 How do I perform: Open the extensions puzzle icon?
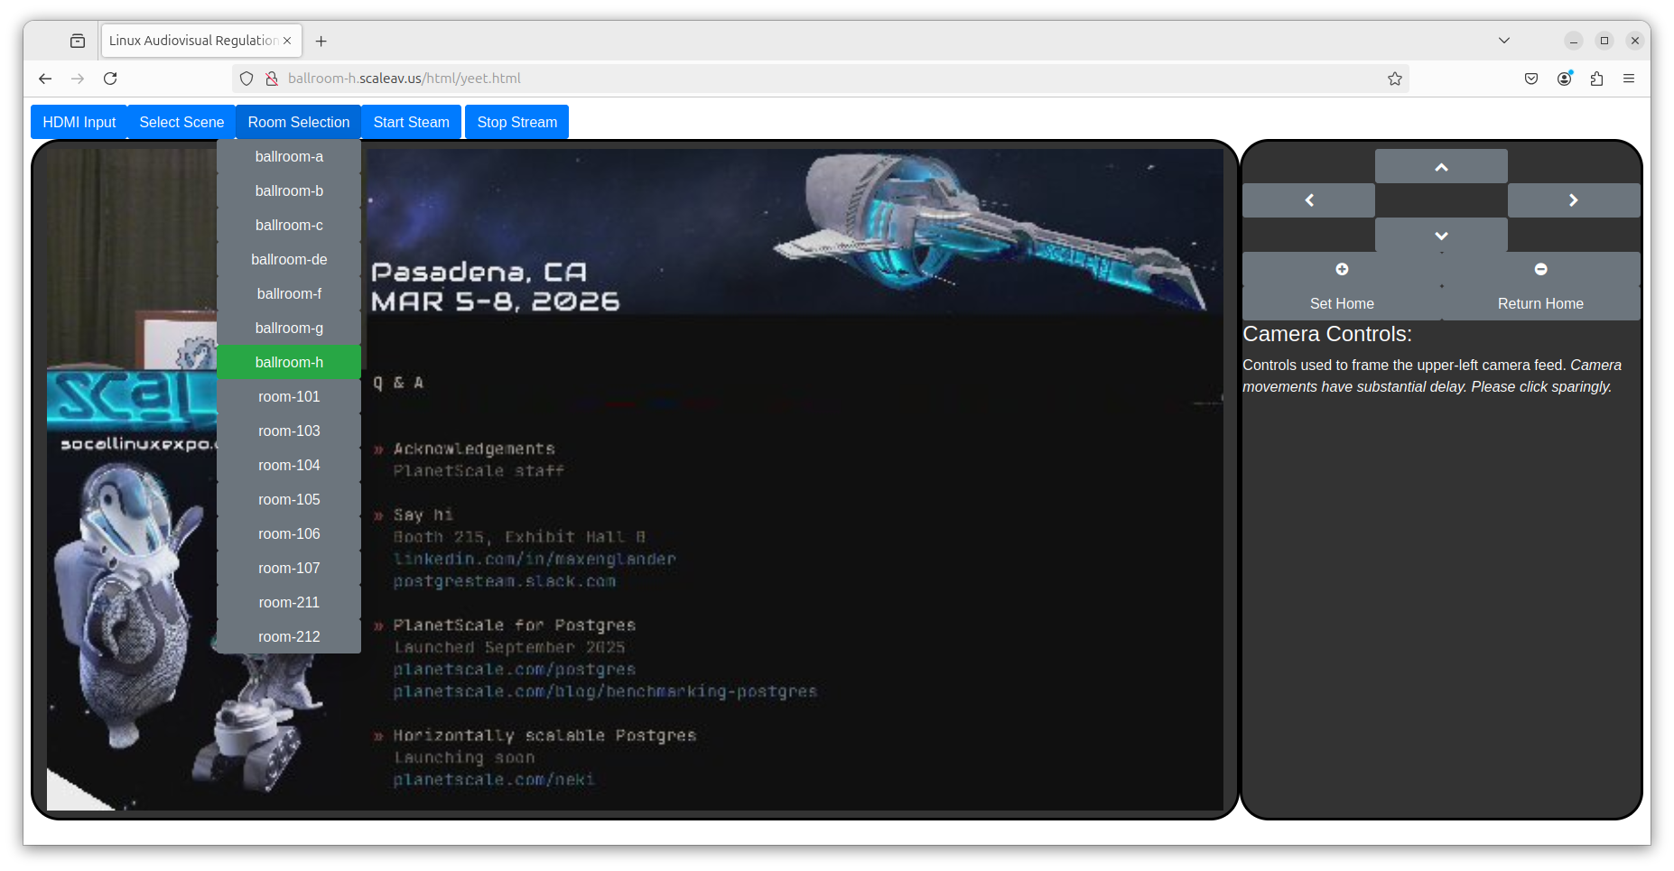click(1596, 79)
